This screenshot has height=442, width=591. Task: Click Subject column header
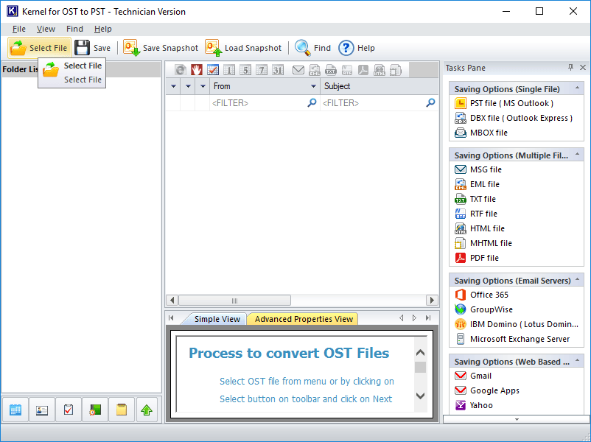(x=379, y=86)
